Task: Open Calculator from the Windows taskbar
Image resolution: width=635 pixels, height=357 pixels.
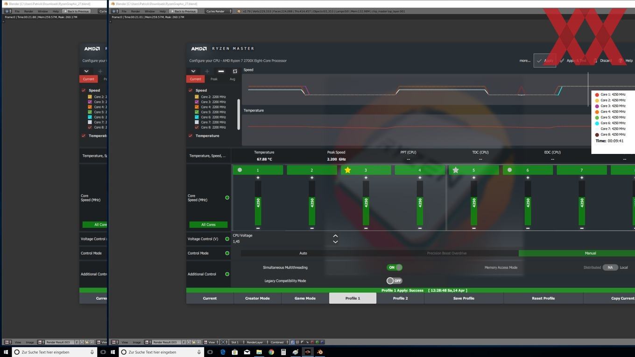Action: (283, 352)
